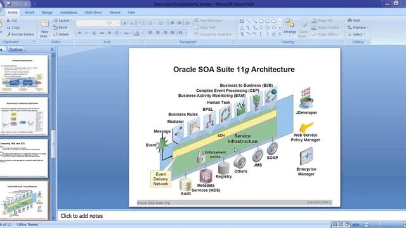Select the Text Box shape

pyautogui.click(x=242, y=21)
